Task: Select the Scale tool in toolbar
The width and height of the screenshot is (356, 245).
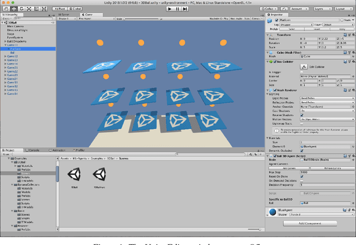Action: 29,9
